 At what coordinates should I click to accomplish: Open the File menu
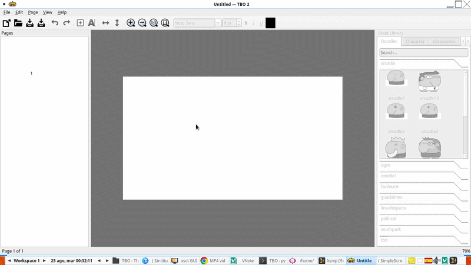(6, 12)
